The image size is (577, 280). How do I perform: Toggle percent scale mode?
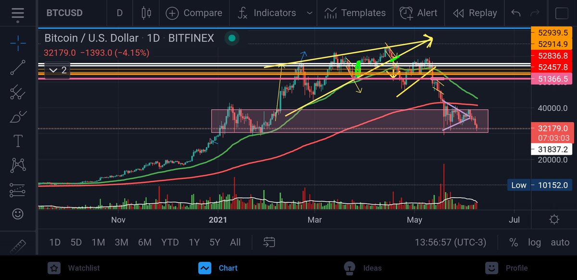click(514, 242)
